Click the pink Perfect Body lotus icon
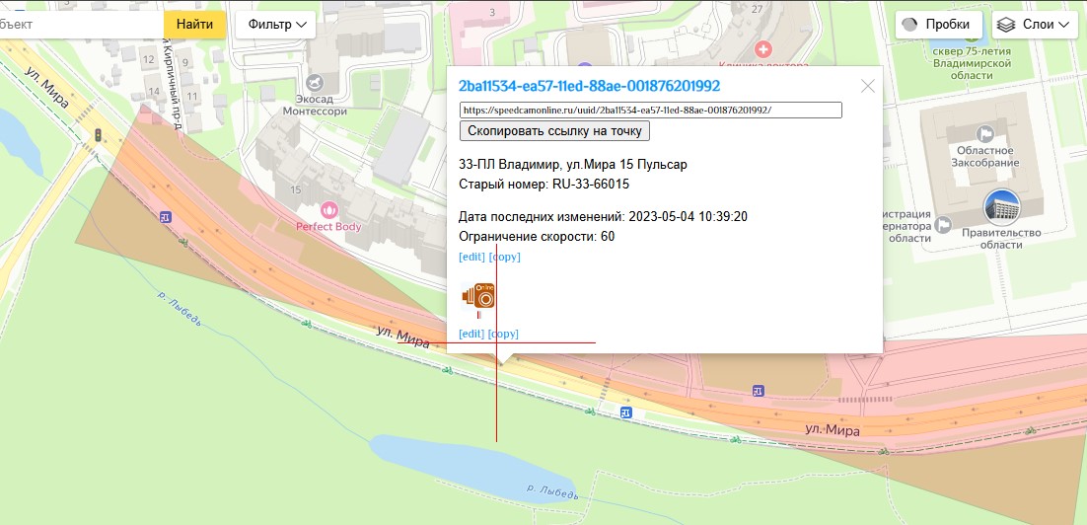The width and height of the screenshot is (1087, 525). coord(328,209)
